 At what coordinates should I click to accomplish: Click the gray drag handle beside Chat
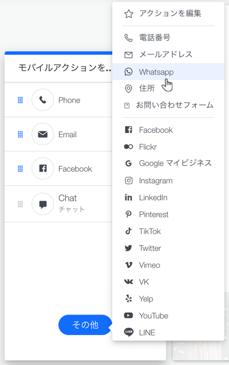(21, 204)
